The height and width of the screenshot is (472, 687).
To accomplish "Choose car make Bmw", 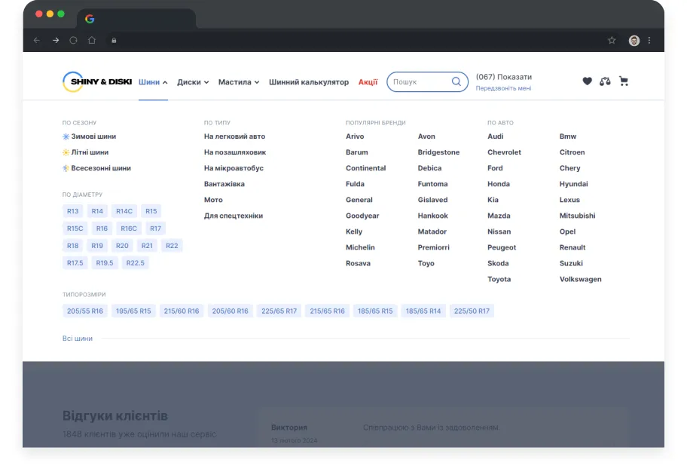I will point(568,136).
